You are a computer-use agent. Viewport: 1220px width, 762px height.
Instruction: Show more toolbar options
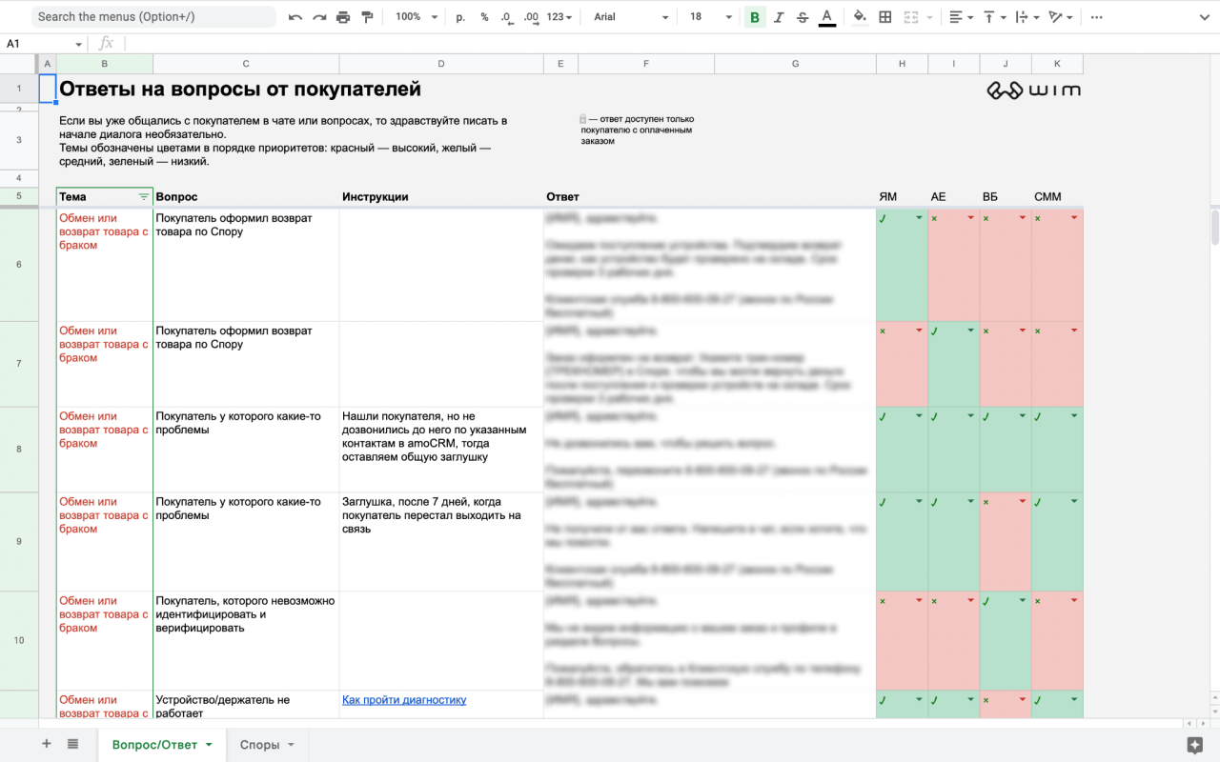coord(1097,17)
